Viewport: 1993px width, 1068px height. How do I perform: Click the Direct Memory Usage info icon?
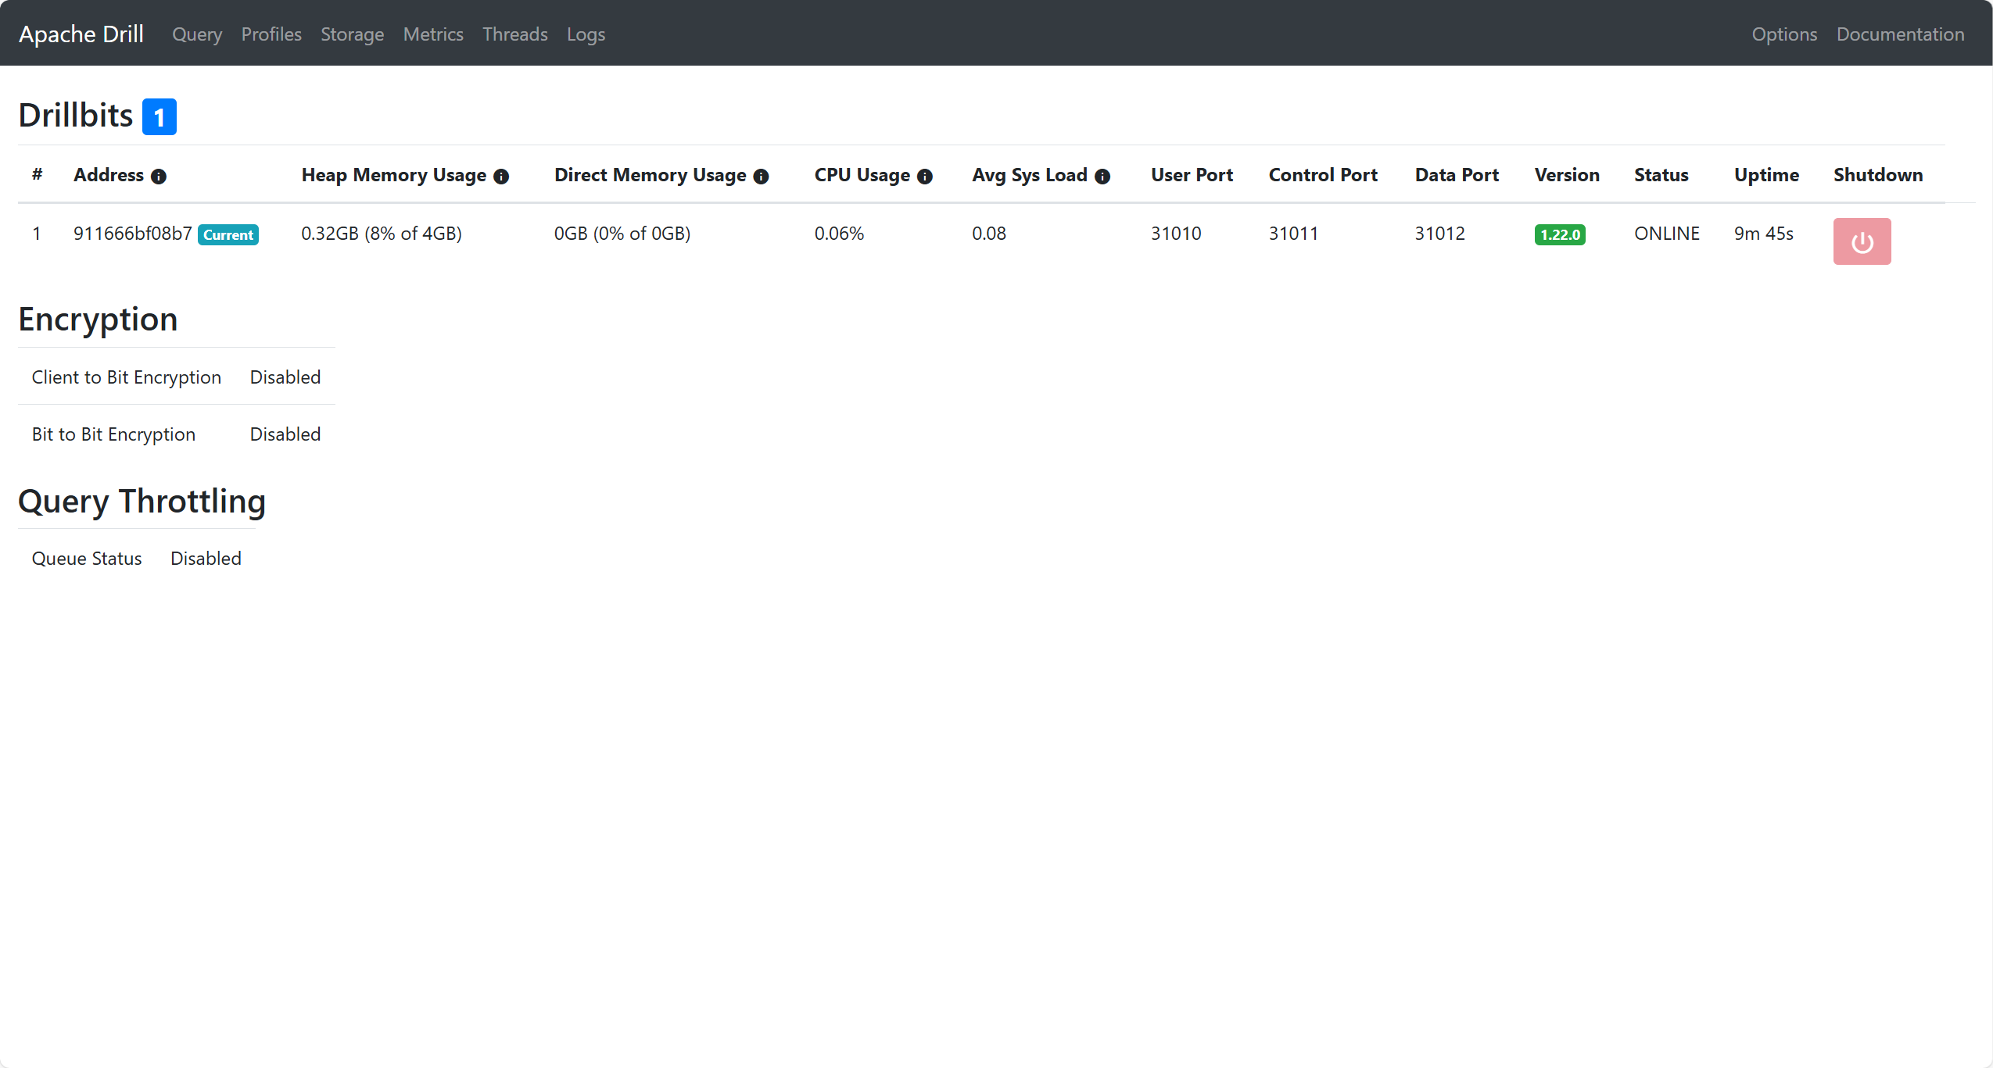click(761, 177)
